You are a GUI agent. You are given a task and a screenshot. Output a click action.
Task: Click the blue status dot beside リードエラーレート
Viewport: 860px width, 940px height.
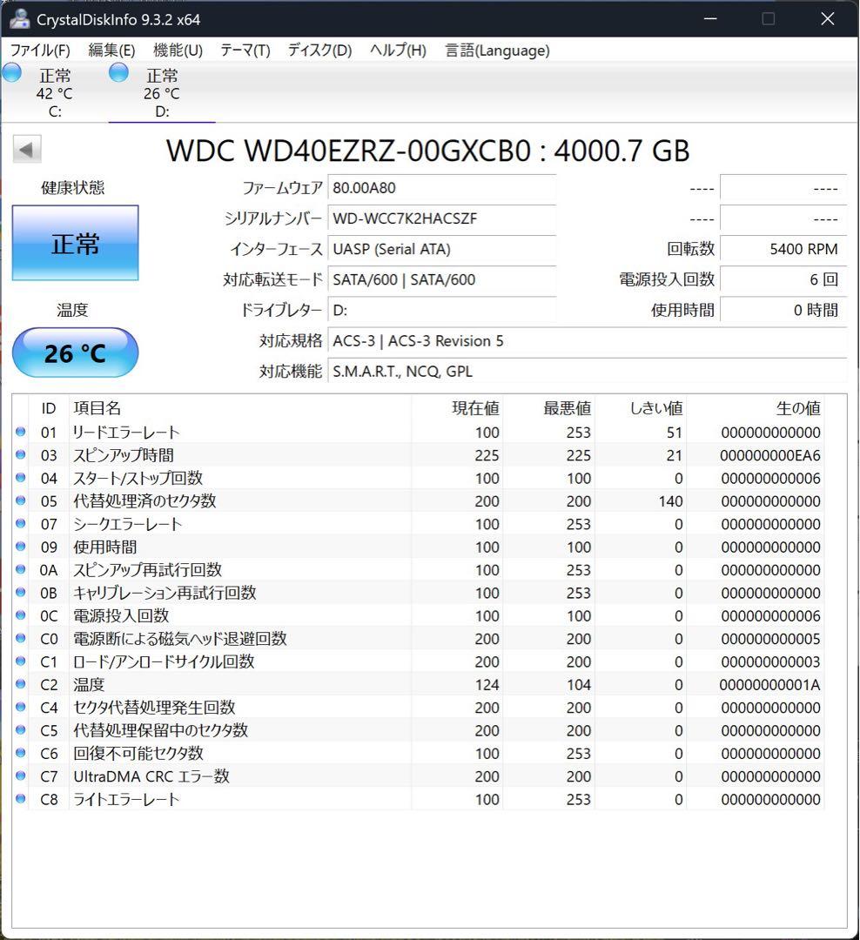click(x=22, y=432)
